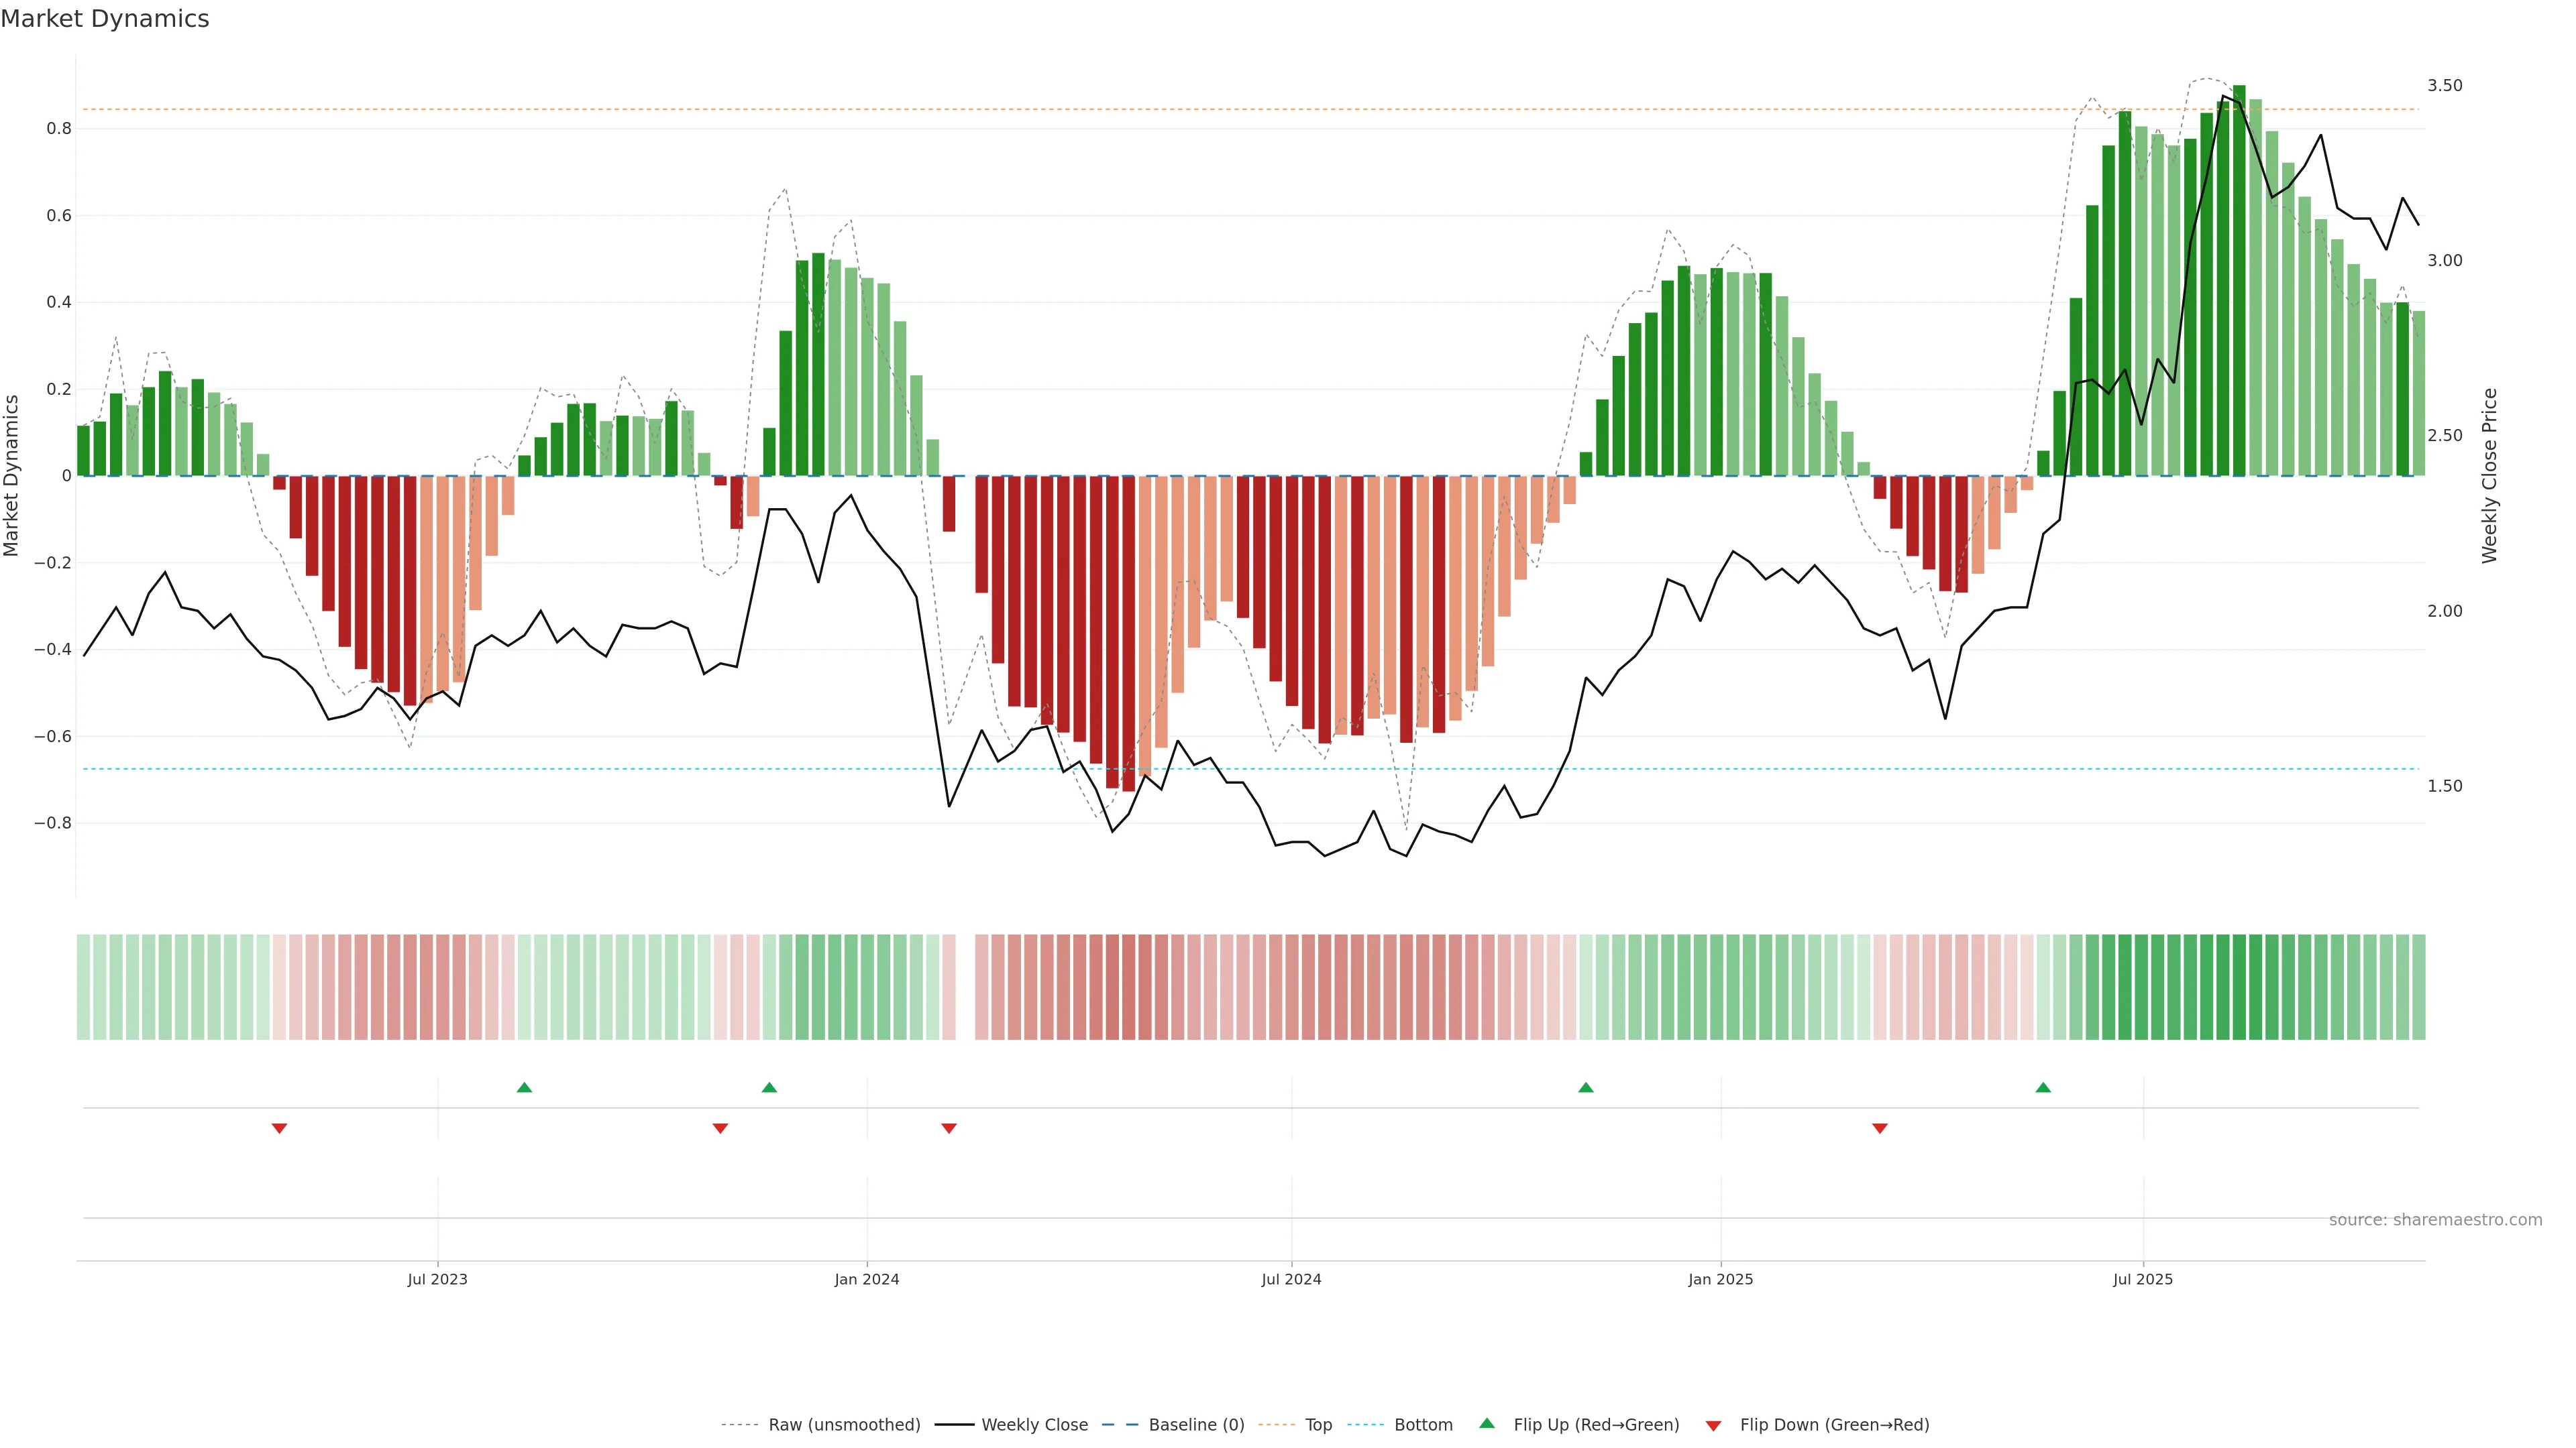
Task: Click the Jul 2024 x-axis label
Action: coord(1291,1279)
